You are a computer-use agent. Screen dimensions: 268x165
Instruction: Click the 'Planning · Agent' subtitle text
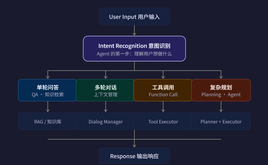(x=221, y=94)
